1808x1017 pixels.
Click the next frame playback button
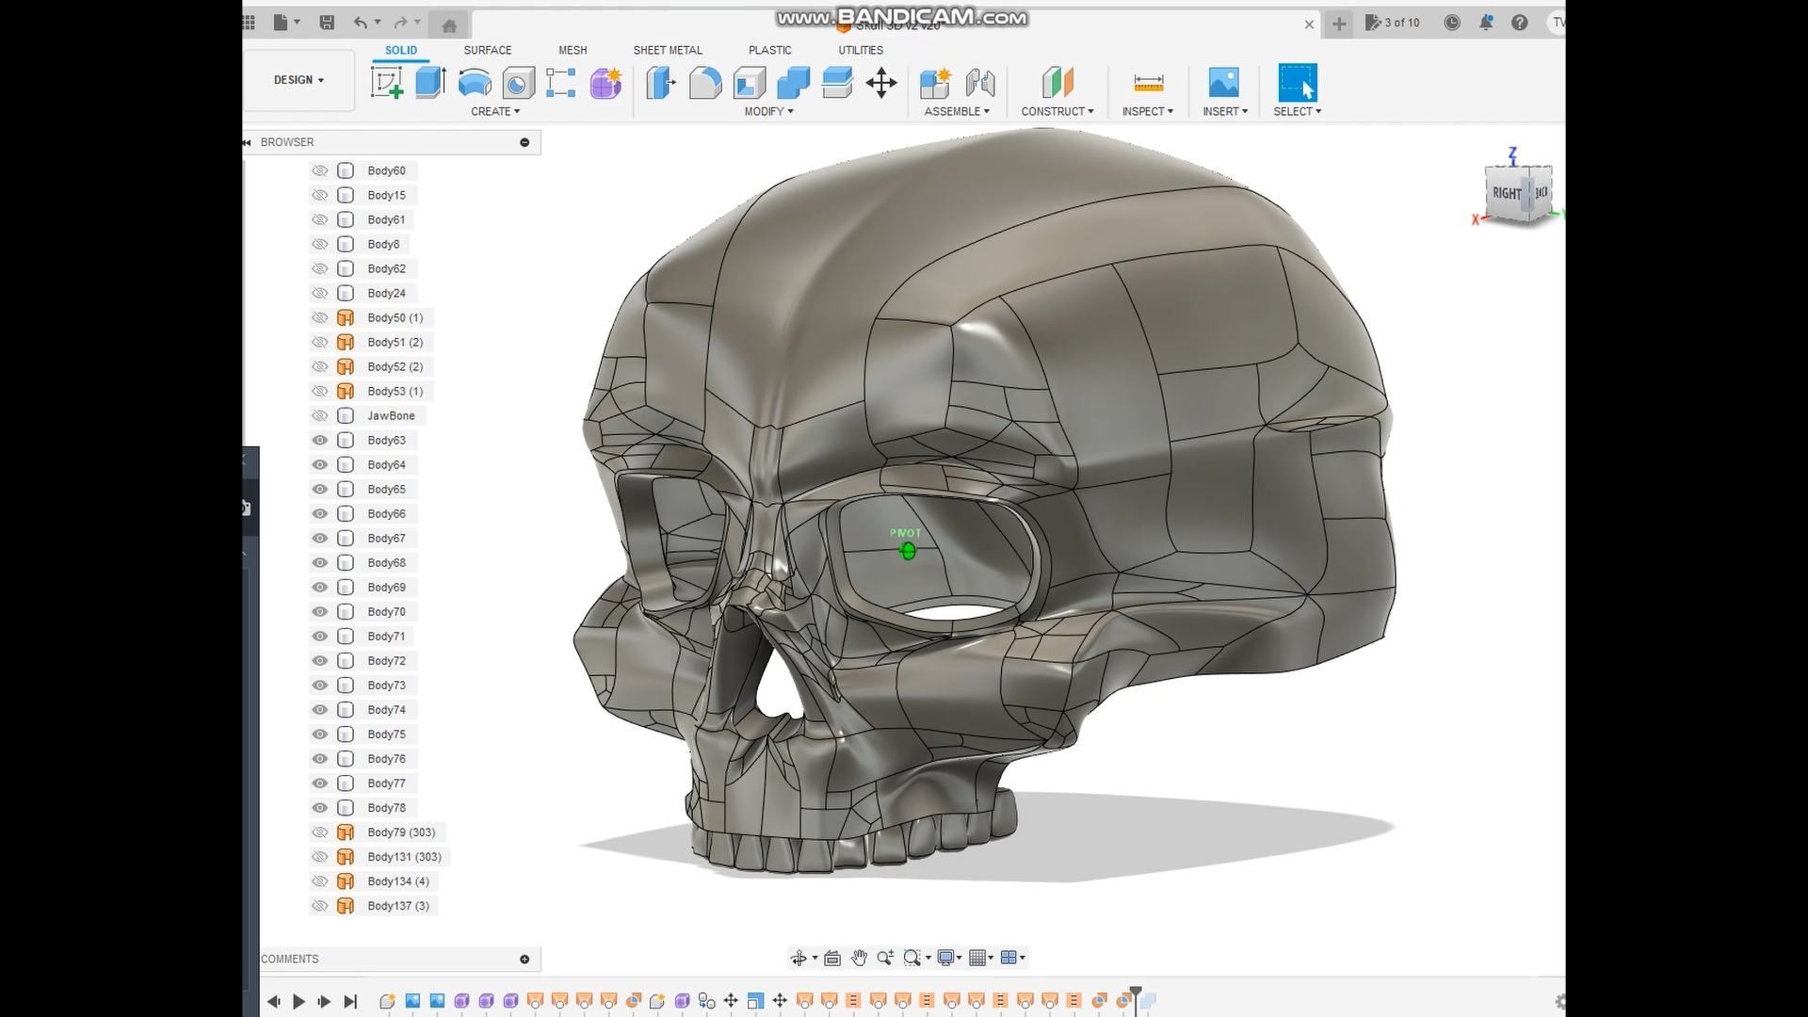pos(324,1001)
